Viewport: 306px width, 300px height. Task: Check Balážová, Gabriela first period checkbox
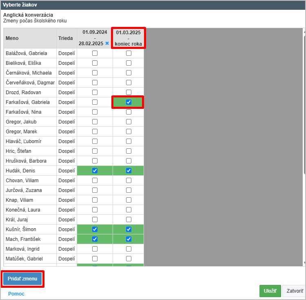(95, 53)
